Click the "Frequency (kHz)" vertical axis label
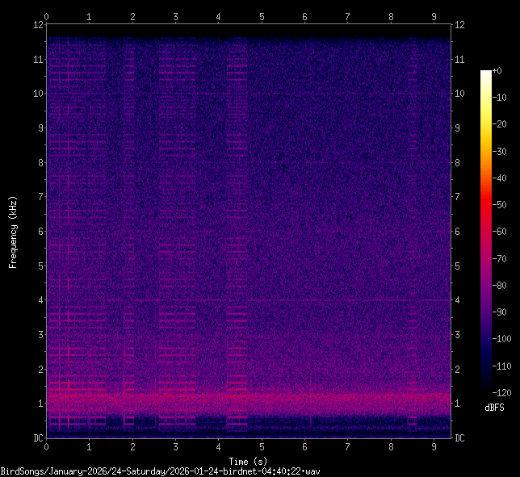Viewport: 520px width, 477px height. pos(13,232)
